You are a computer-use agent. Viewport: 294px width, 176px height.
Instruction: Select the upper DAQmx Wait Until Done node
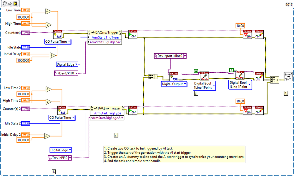tap(248, 34)
